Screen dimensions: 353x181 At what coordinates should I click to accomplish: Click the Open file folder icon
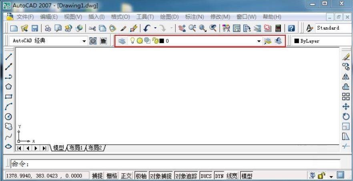pyautogui.click(x=24, y=28)
